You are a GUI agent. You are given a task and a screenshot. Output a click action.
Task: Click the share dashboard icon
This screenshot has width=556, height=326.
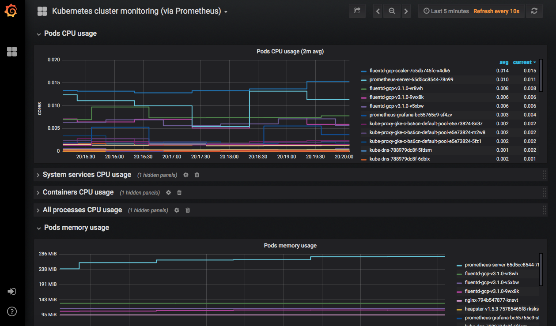click(357, 11)
